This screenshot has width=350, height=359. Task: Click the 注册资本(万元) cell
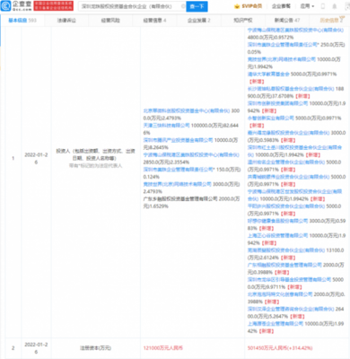(x=95, y=348)
